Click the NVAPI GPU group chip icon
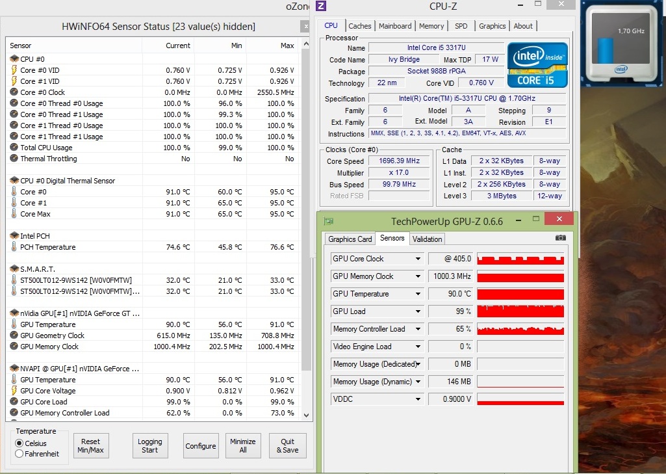The width and height of the screenshot is (666, 474). (x=14, y=368)
